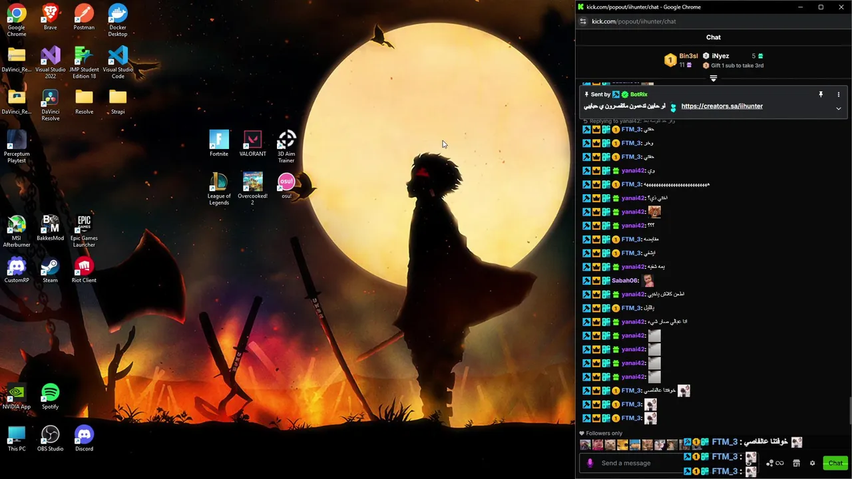Open the DaVinci Resolve application icon
This screenshot has width=852, height=479.
coord(50,104)
